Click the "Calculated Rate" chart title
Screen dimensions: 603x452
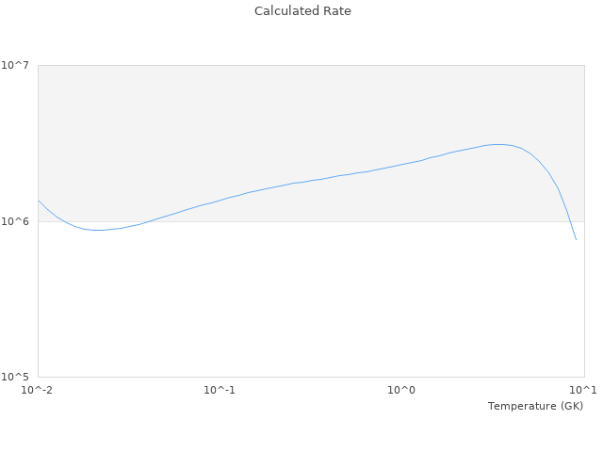[x=302, y=11]
